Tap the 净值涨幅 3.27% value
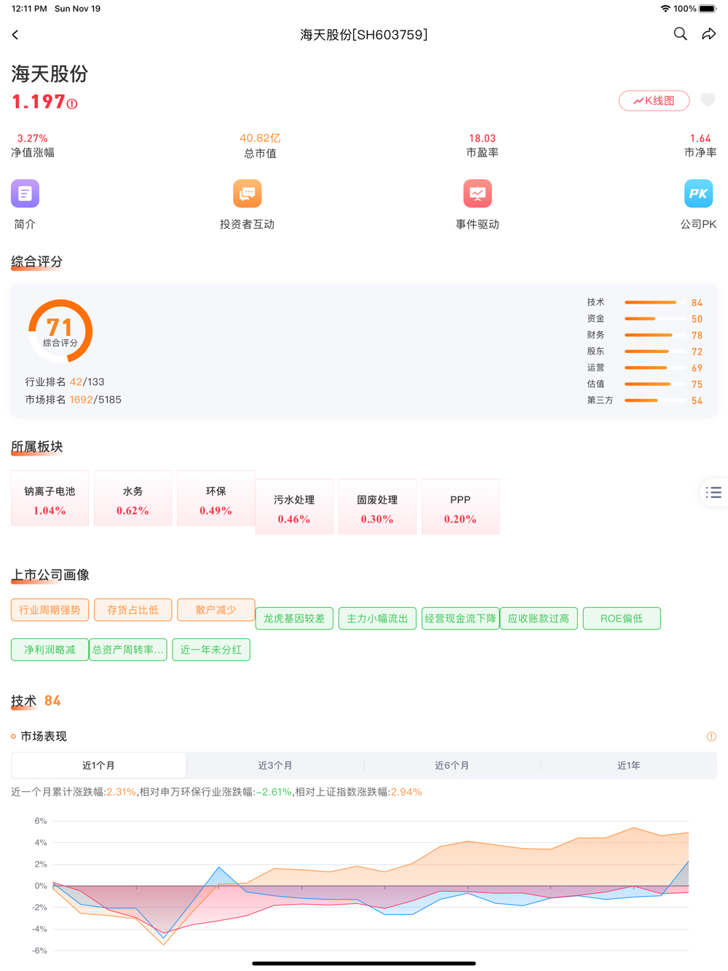 32,138
